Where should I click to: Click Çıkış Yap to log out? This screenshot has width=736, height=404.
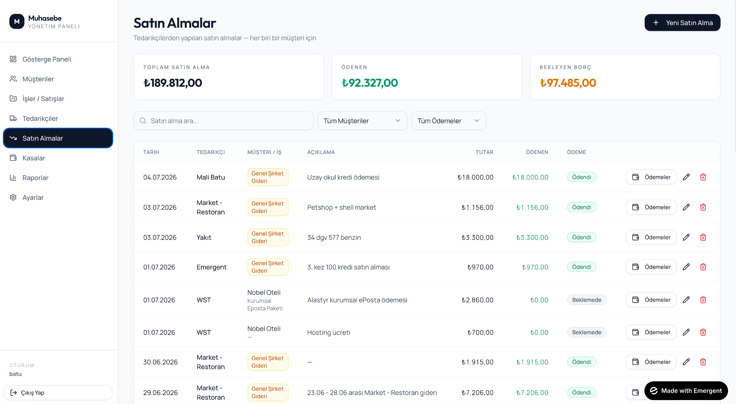(58, 392)
